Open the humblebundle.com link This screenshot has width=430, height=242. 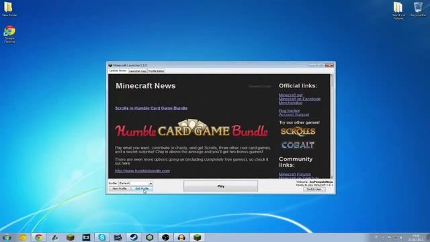point(142,171)
